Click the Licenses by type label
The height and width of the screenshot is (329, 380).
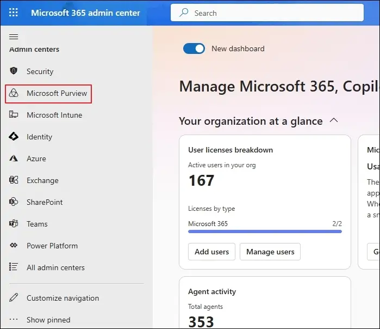tap(211, 209)
